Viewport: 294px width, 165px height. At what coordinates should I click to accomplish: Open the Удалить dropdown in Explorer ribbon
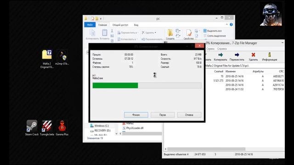tap(149, 33)
